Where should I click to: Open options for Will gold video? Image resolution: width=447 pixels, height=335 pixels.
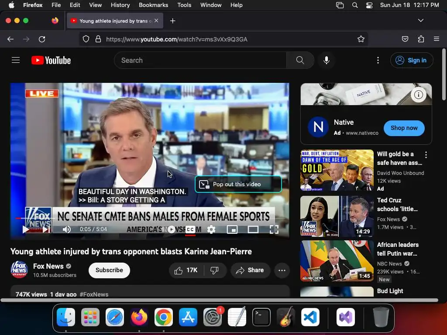[426, 155]
